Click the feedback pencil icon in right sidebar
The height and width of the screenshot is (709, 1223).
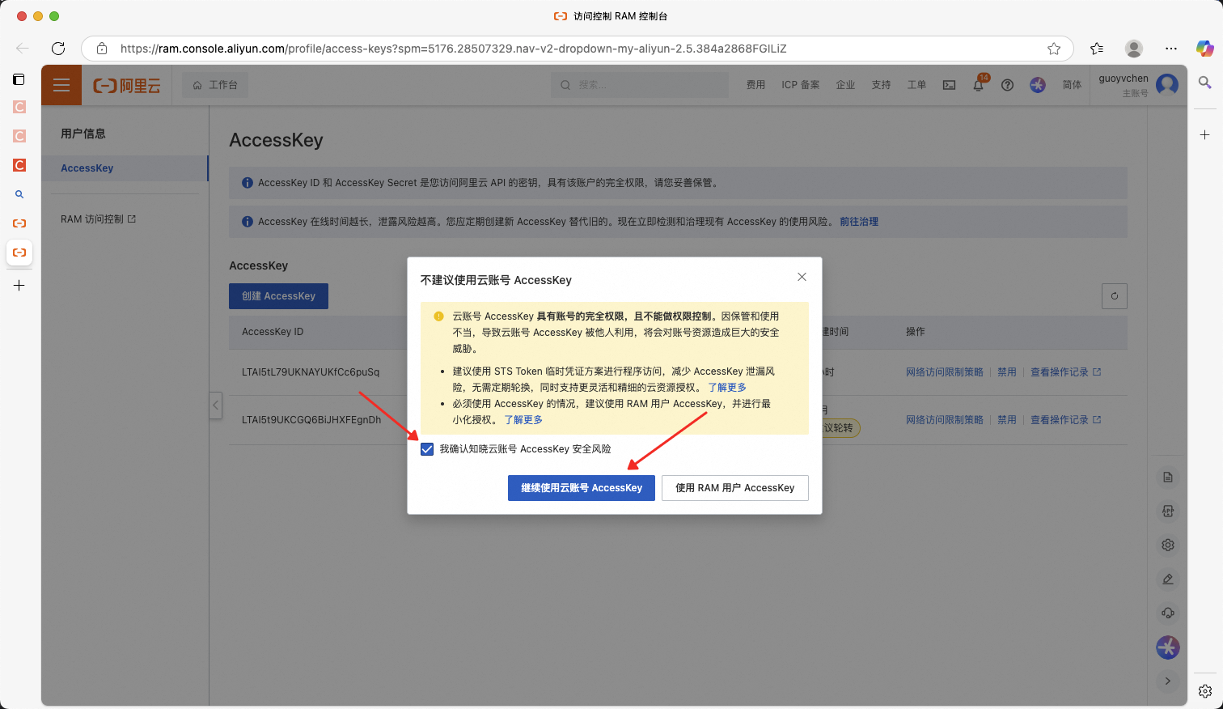pos(1167,579)
